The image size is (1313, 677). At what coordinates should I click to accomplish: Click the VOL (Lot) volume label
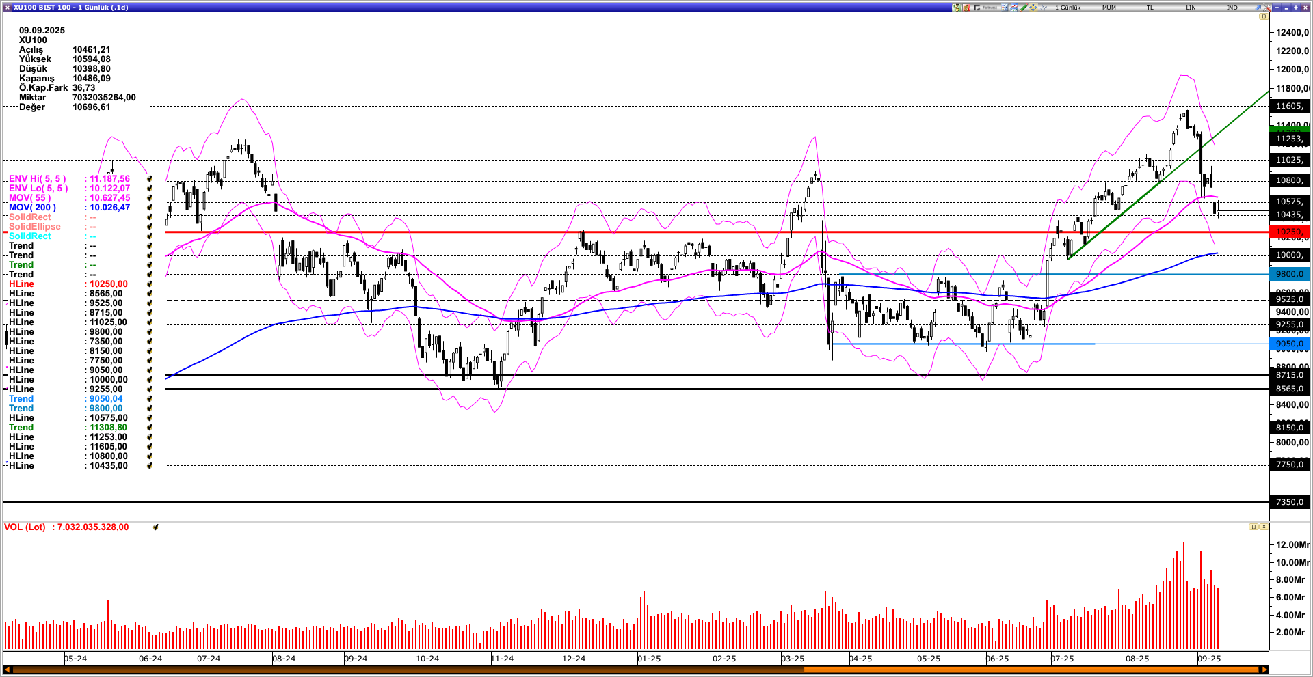(x=25, y=527)
